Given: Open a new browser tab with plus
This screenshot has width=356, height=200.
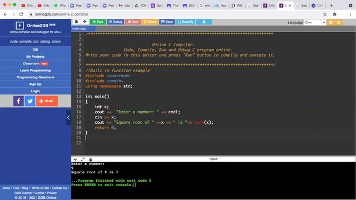Looking at the screenshot, I should 331,6.
